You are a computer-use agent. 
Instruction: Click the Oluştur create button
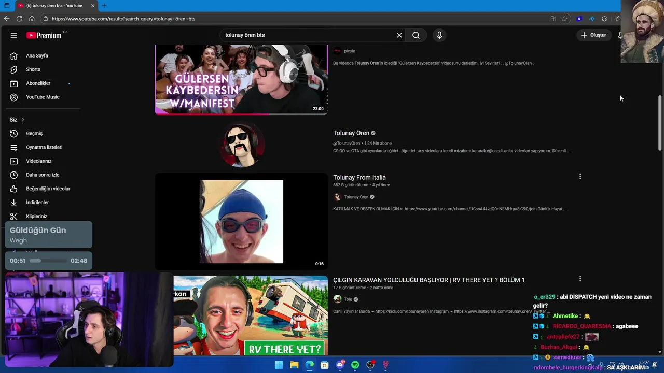click(593, 35)
